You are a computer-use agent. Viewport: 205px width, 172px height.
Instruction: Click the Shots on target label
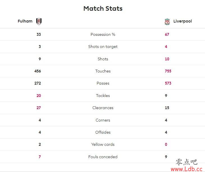point(103,47)
